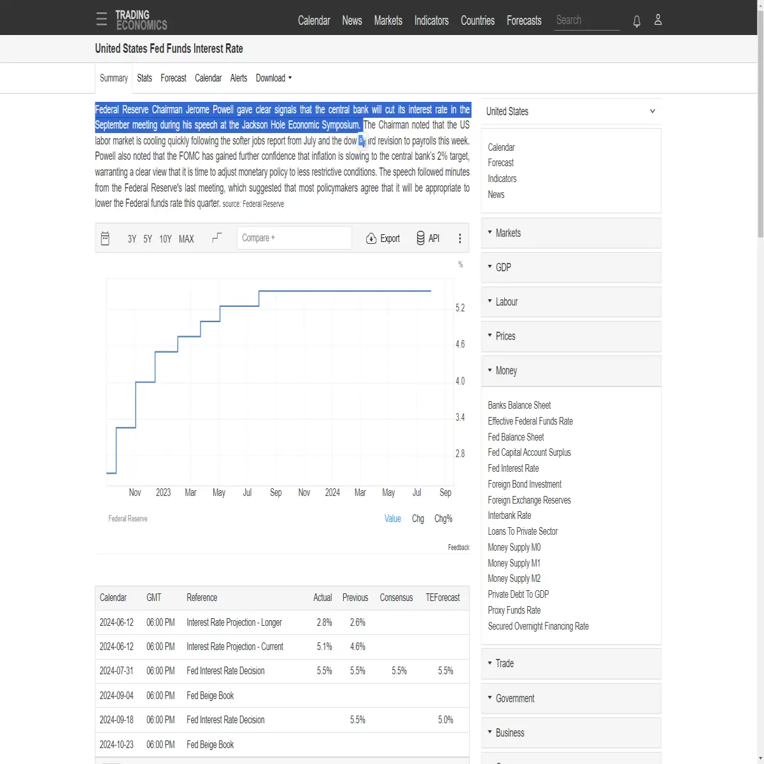Set chart range to MAX
This screenshot has height=764, width=764.
click(187, 239)
